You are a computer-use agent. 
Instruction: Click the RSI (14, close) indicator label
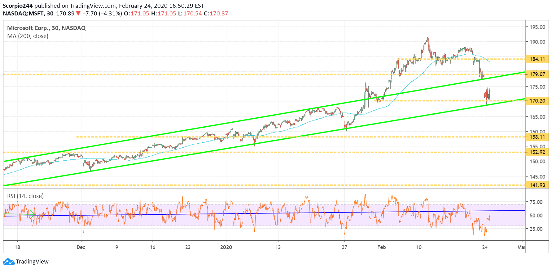pos(25,196)
